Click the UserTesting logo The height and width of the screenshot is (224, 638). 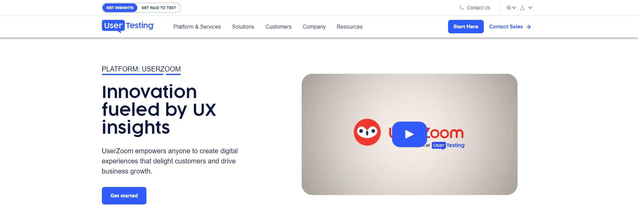[128, 26]
